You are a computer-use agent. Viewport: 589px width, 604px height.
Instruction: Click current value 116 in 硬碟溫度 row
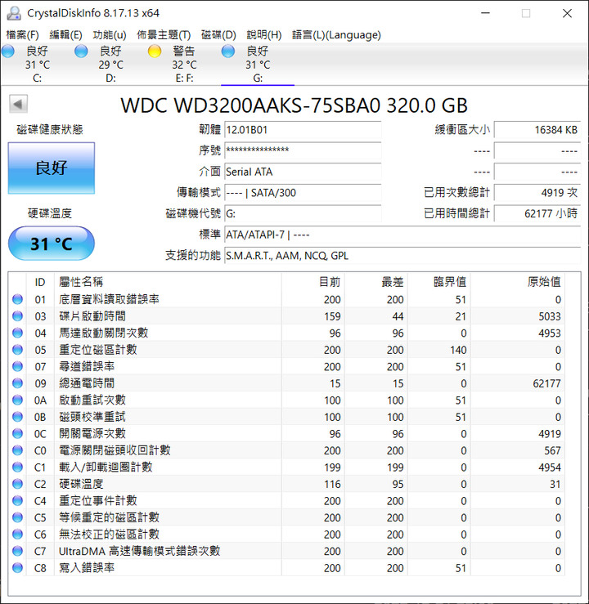coord(332,484)
